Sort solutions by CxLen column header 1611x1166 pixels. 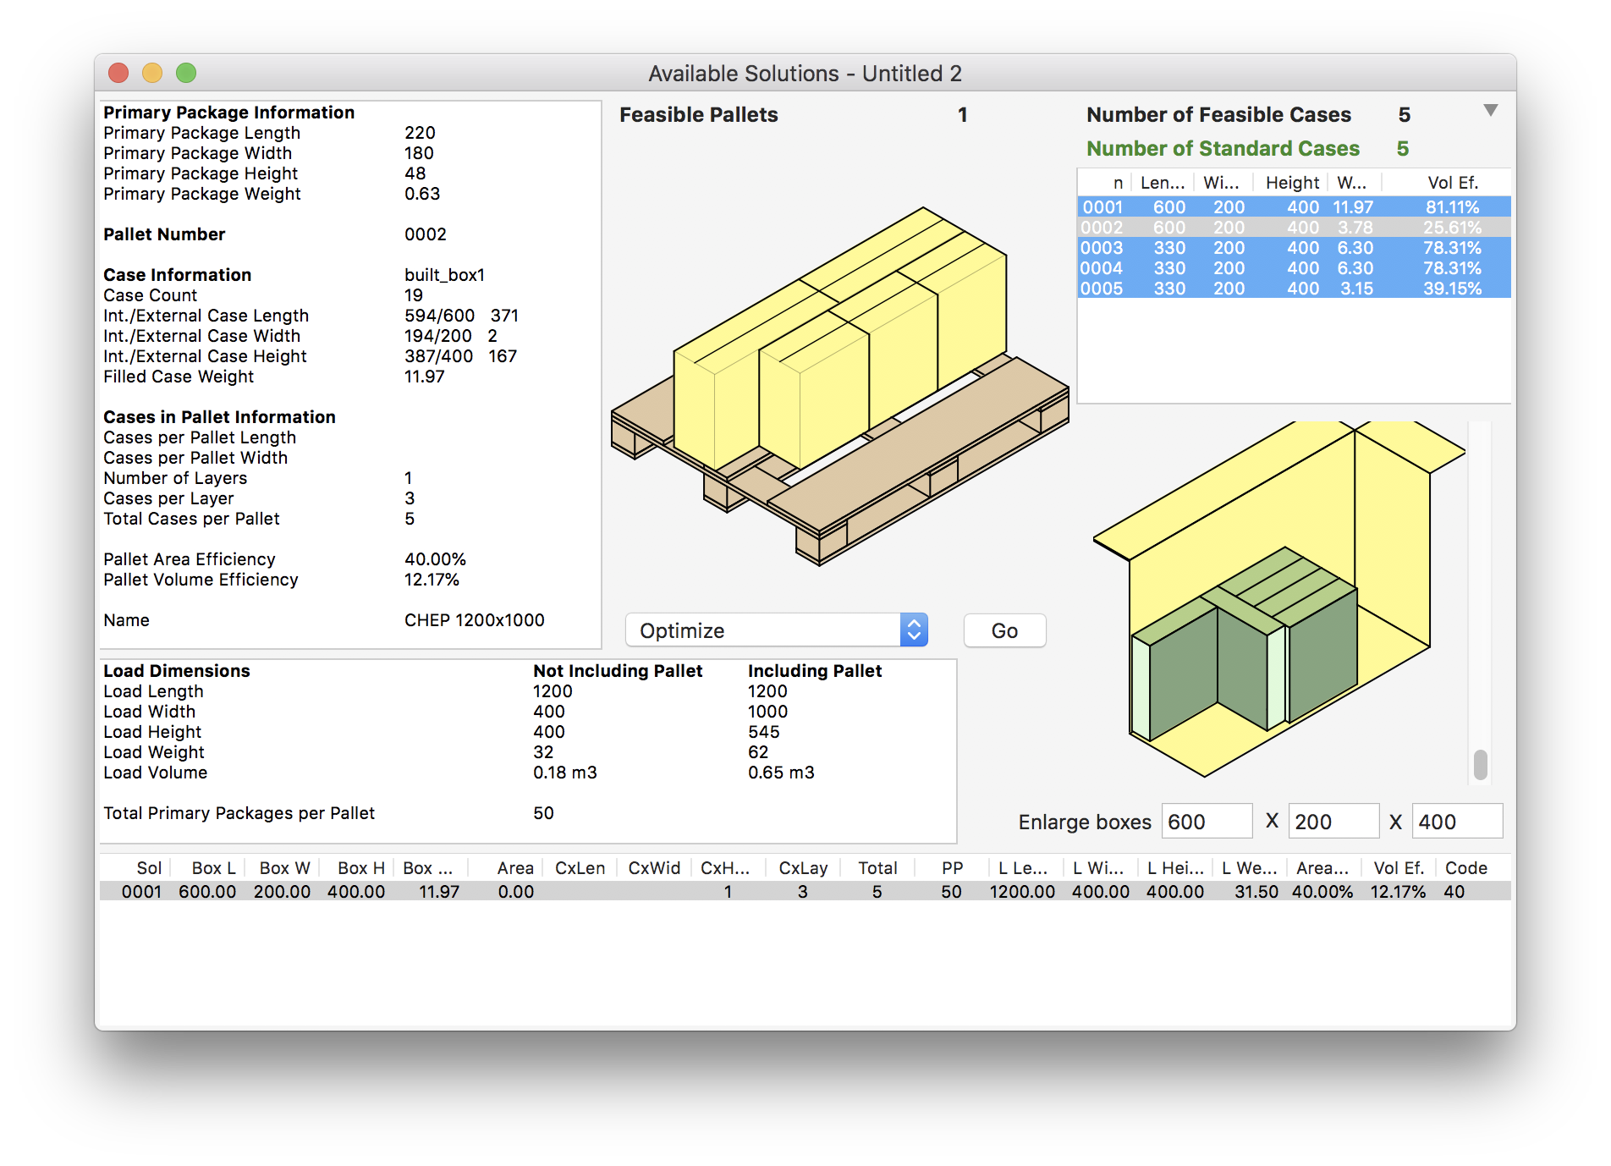(580, 868)
